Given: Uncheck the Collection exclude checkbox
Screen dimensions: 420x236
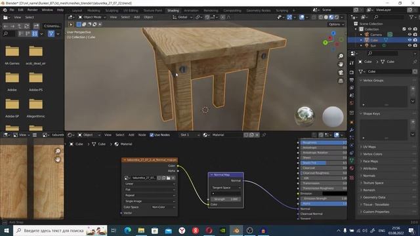Looking at the screenshot, I should click(404, 29).
